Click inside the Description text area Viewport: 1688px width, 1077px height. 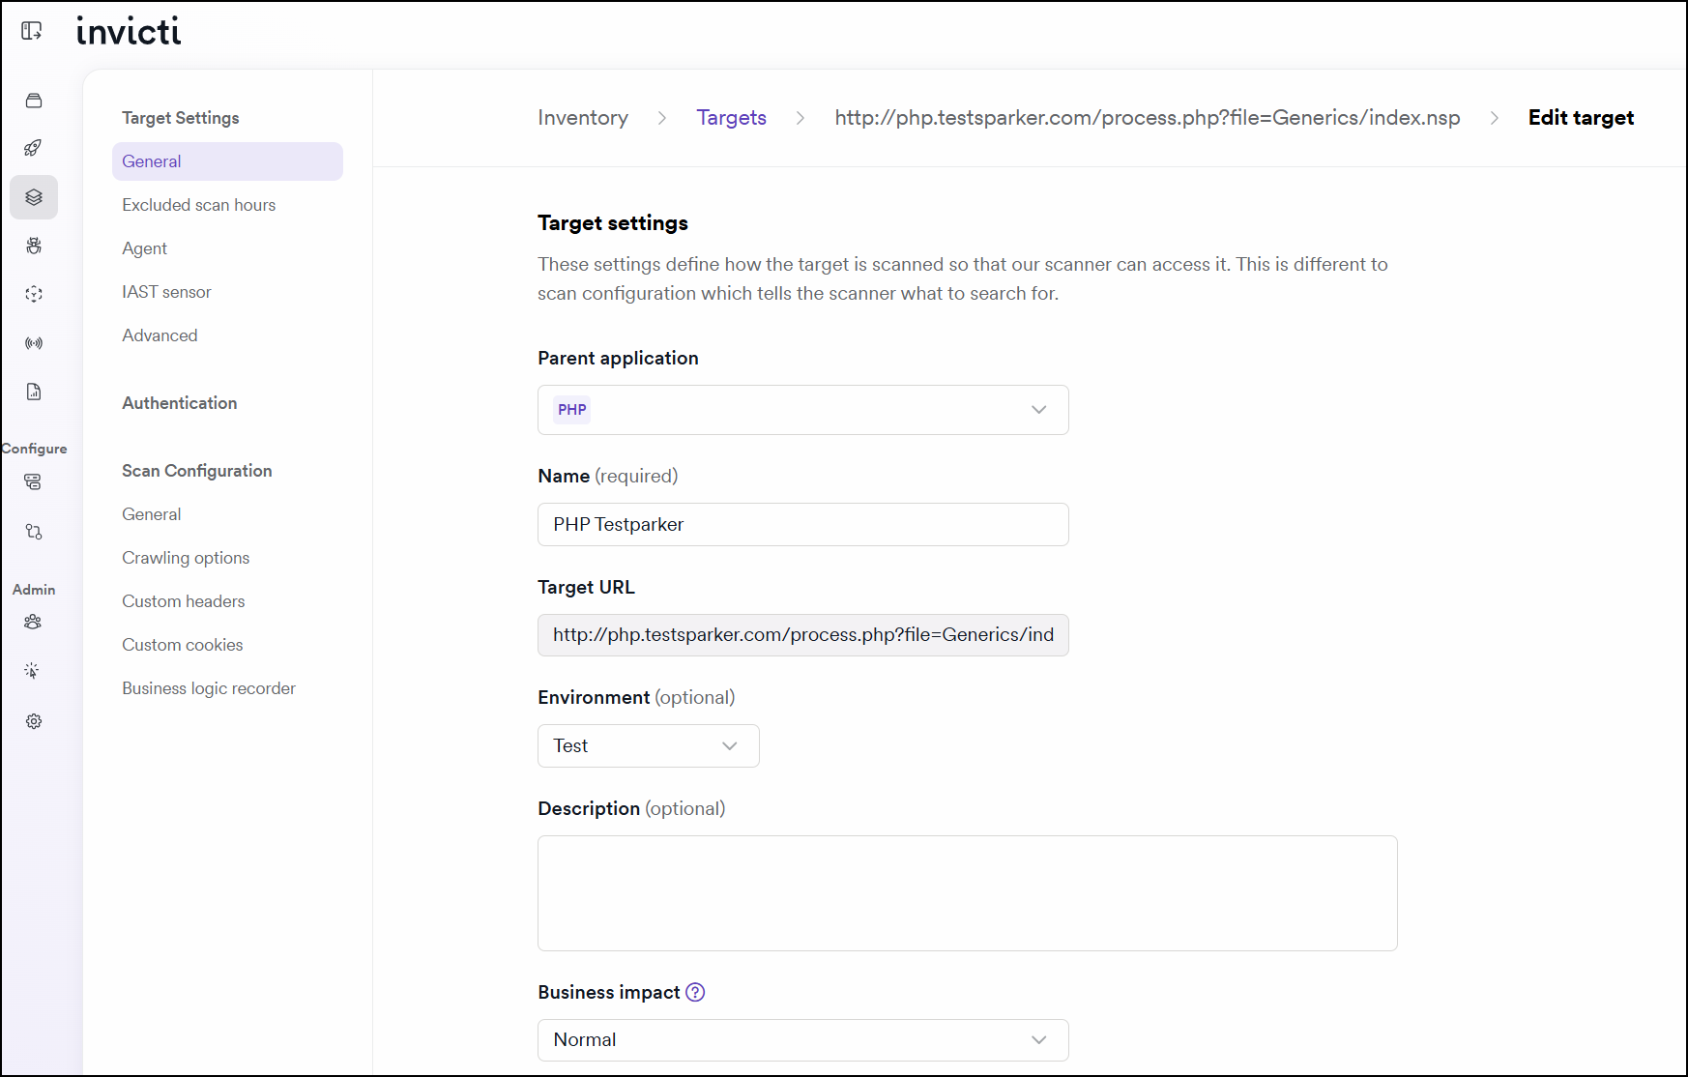(x=967, y=892)
